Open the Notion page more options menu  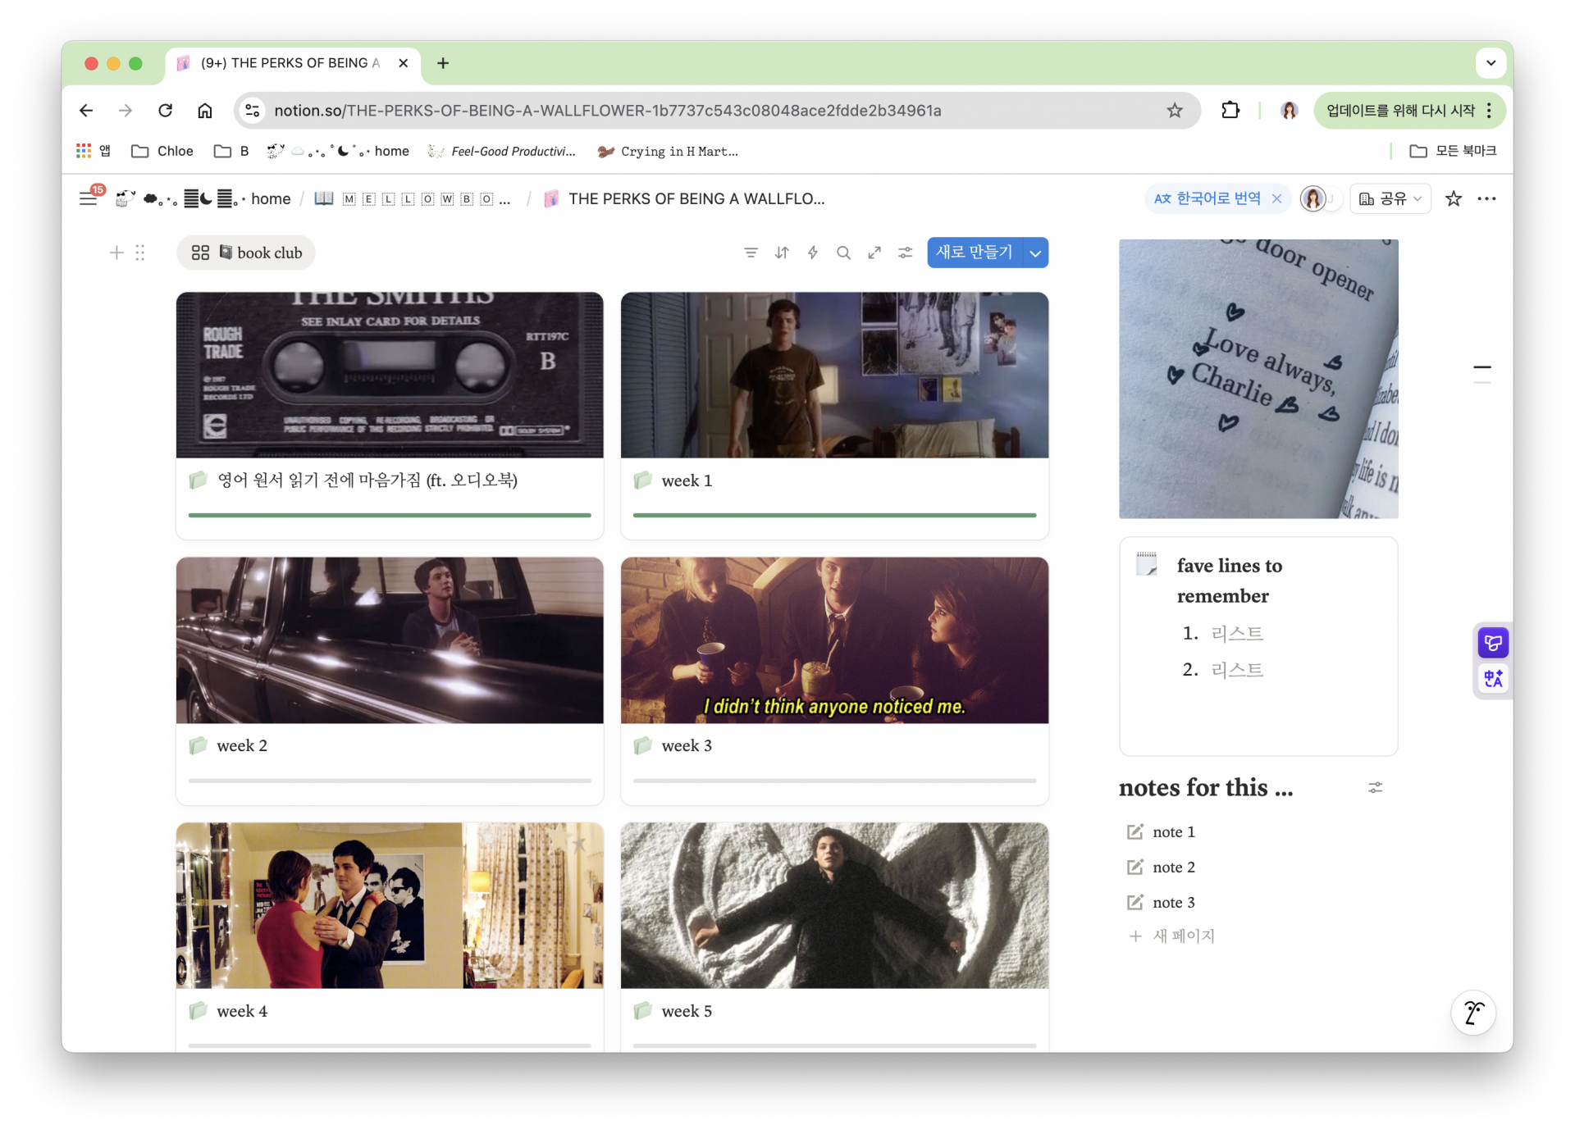tap(1486, 198)
